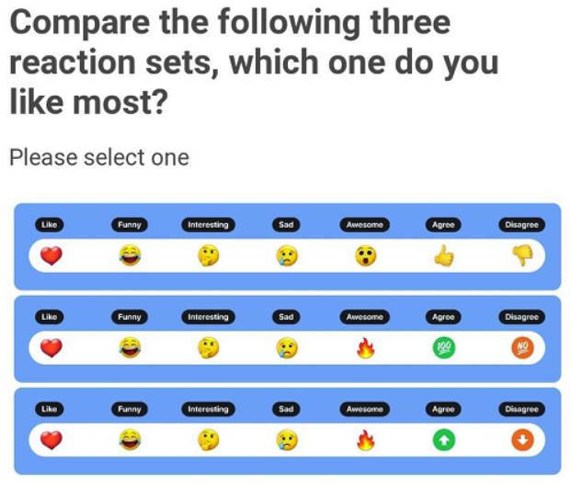Click the Sad label in third set
Screen dimensions: 571x497
pos(286,409)
